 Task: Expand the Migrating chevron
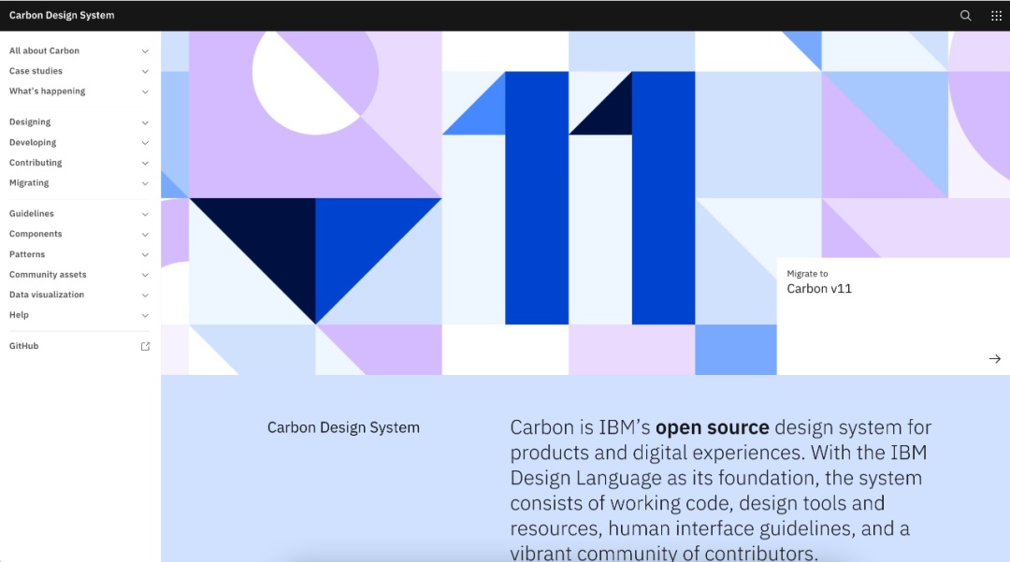click(x=145, y=183)
